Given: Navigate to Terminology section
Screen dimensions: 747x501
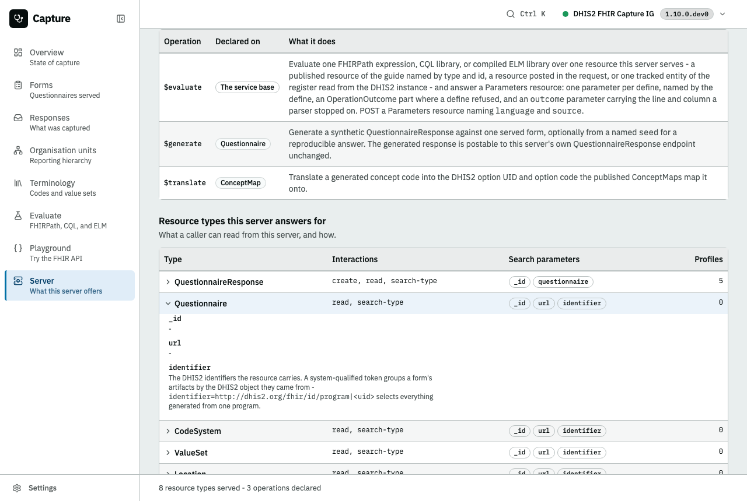Looking at the screenshot, I should coord(69,188).
